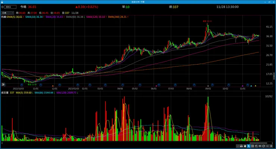Click the lock icon in the title bar

(2, 2)
